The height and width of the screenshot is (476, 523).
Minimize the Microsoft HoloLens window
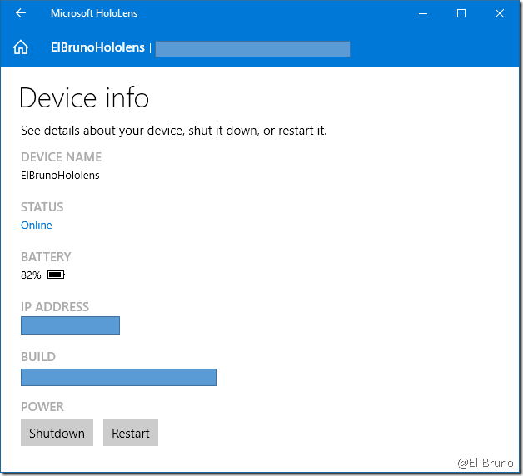point(422,13)
